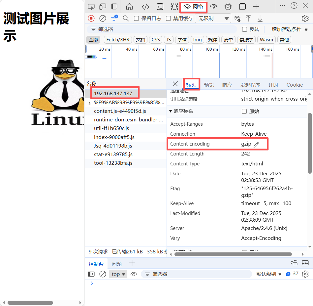
Task: Check the raw response headers checkbox
Action: pos(244,111)
